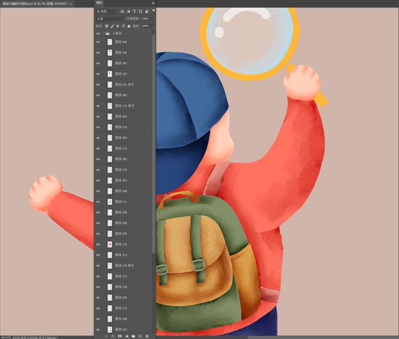This screenshot has height=339, width=399.
Task: Filter layers by type (T) layers
Action: 134,12
